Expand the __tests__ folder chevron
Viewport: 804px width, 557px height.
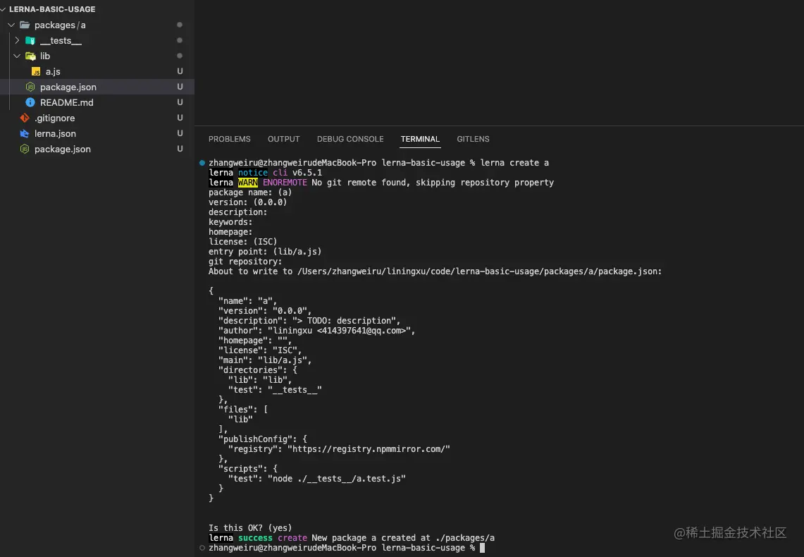pos(17,40)
